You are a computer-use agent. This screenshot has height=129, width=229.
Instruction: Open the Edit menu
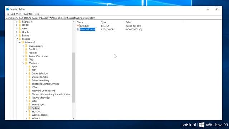click(13, 14)
